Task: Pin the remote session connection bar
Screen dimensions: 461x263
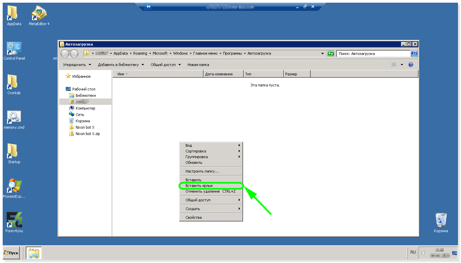Action: tap(148, 6)
